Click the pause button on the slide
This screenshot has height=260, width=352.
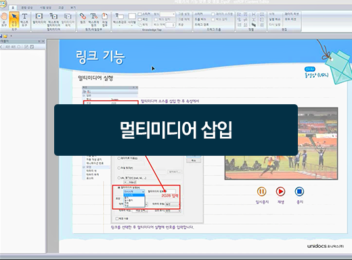[x=262, y=192]
